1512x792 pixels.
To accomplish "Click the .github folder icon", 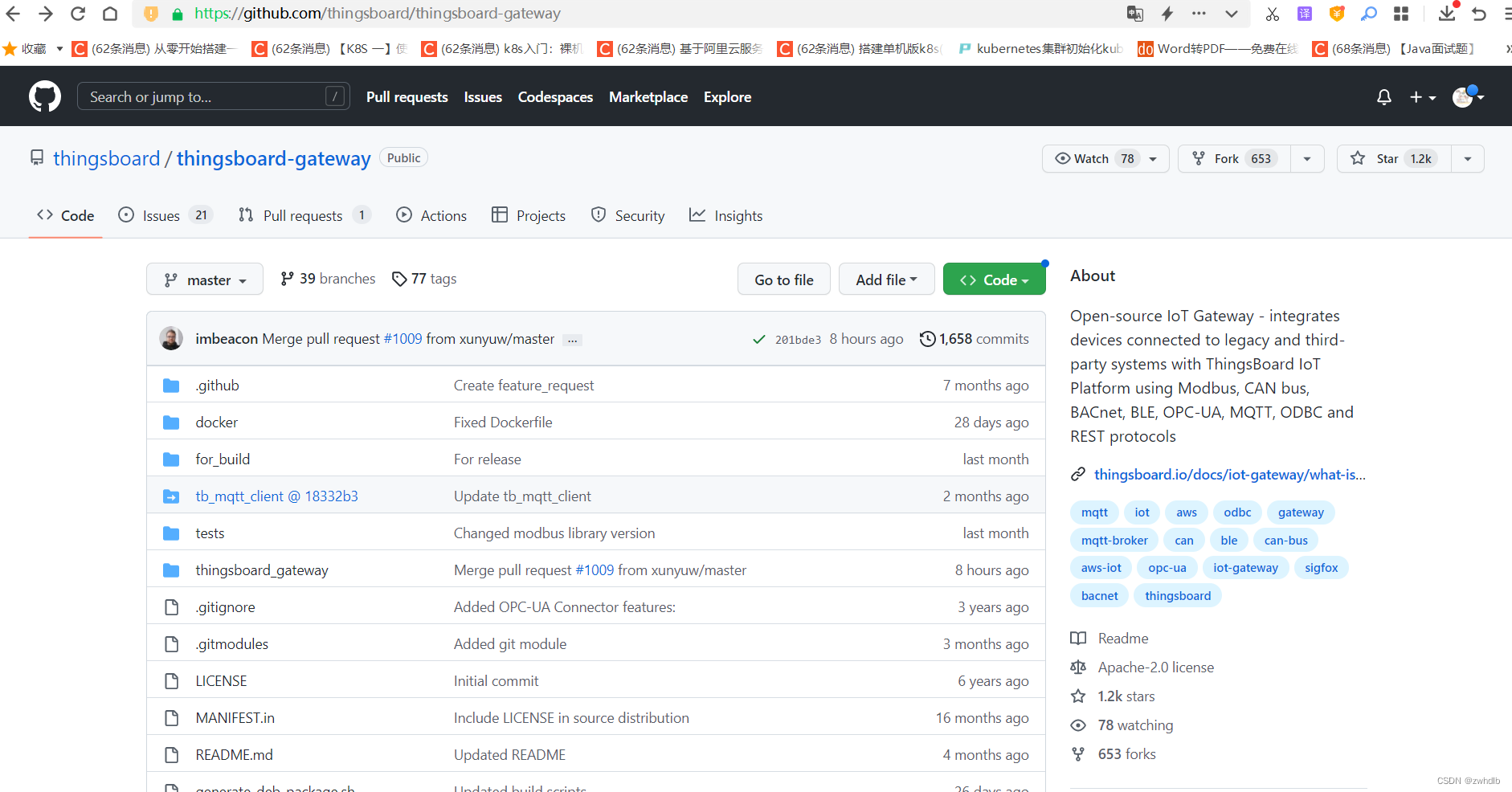I will click(171, 386).
